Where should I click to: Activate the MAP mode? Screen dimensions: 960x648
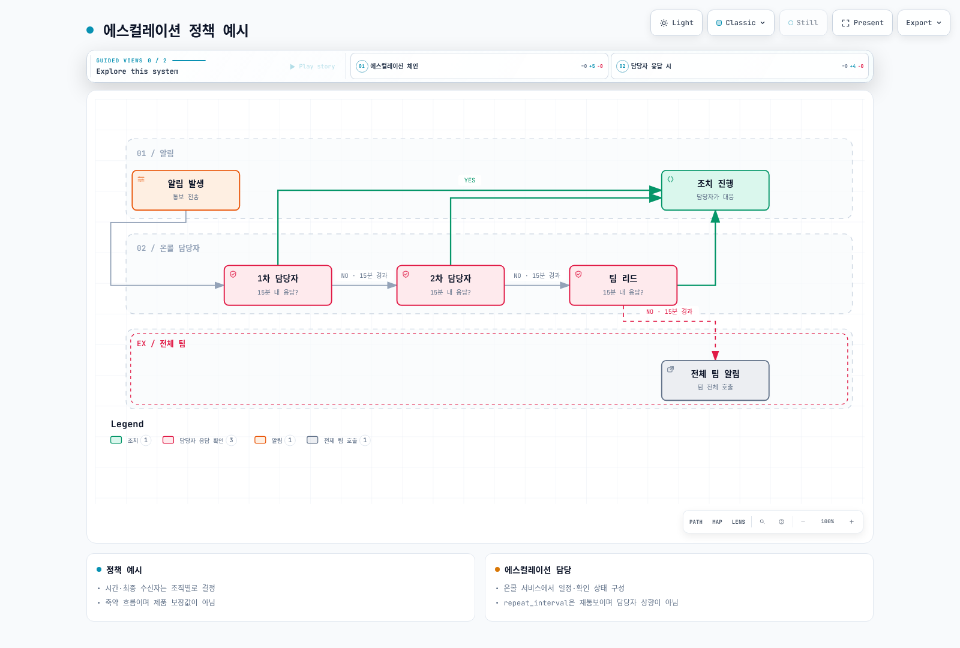tap(717, 522)
